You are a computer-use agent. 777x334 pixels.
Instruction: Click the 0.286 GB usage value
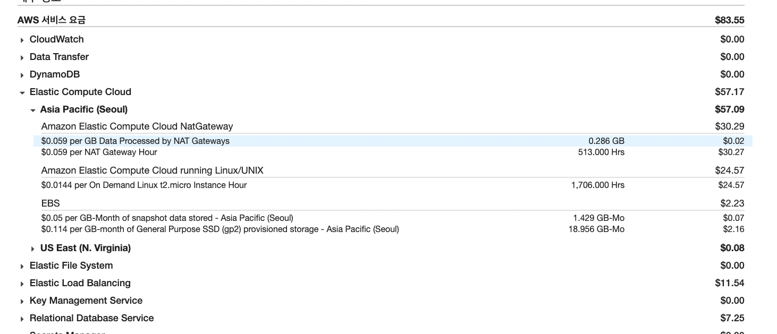pos(606,141)
